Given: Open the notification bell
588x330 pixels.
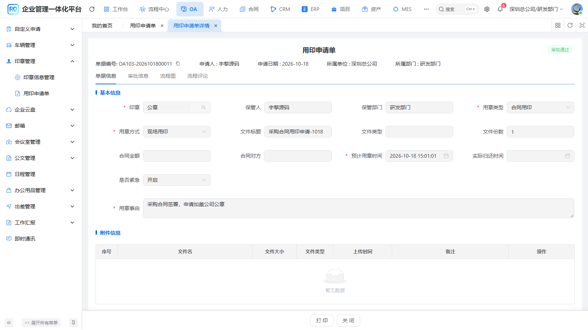Looking at the screenshot, I should click(x=500, y=9).
